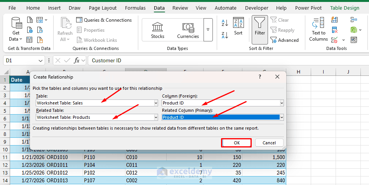This screenshot has height=185, width=369.
Task: Switch to the Table Design tab
Action: click(345, 8)
